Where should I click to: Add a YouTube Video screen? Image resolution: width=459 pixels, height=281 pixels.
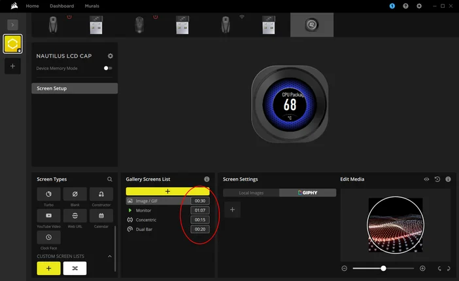point(48,215)
